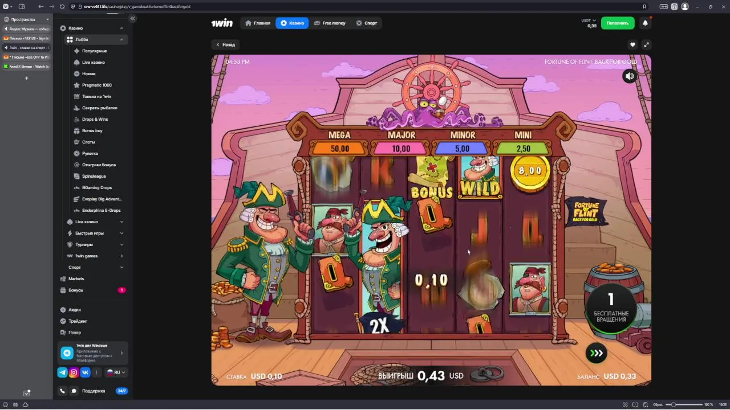
Task: Expand the Live казино section chevron
Action: point(121,222)
